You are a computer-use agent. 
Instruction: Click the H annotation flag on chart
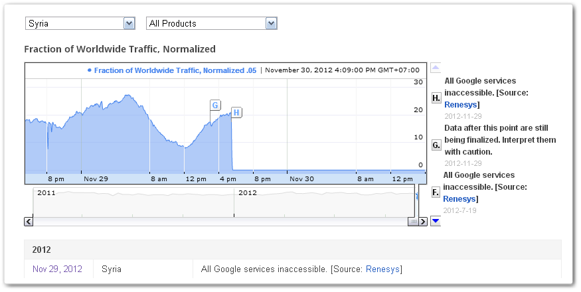236,112
